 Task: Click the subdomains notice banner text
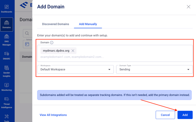114,95
